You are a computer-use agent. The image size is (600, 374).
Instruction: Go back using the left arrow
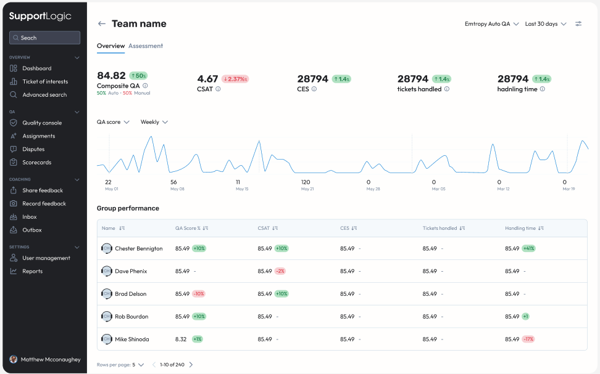[101, 23]
